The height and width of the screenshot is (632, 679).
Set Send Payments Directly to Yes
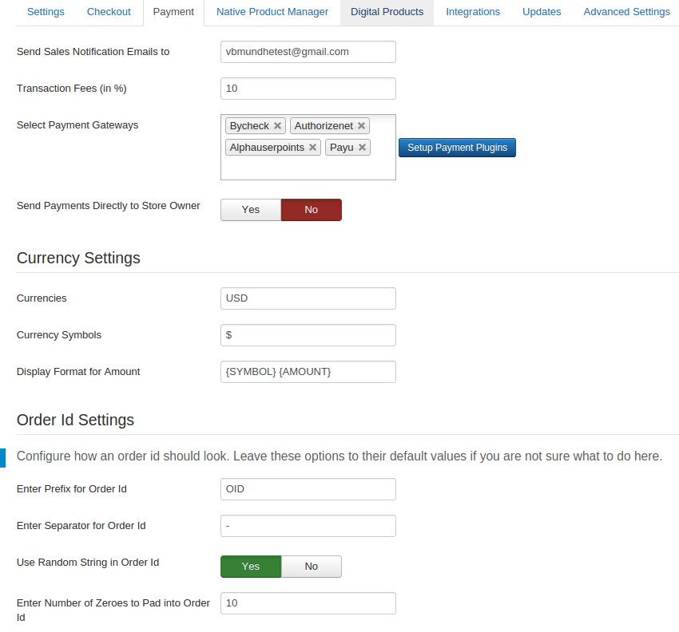[251, 210]
